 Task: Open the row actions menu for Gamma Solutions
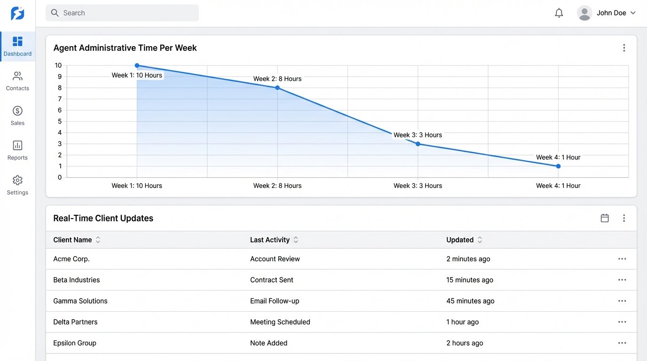(x=622, y=301)
